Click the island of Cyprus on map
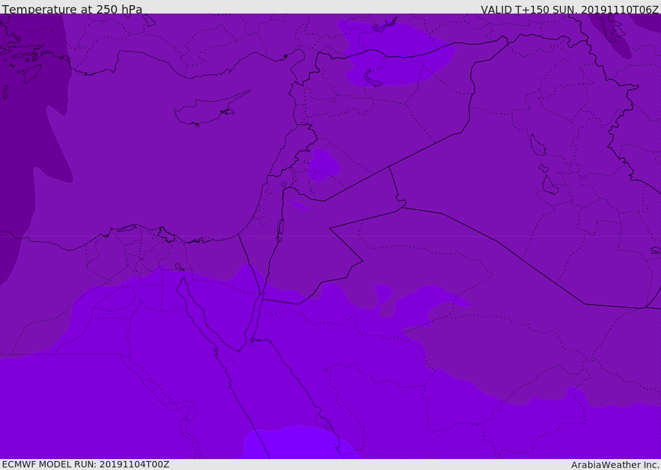 (x=211, y=109)
